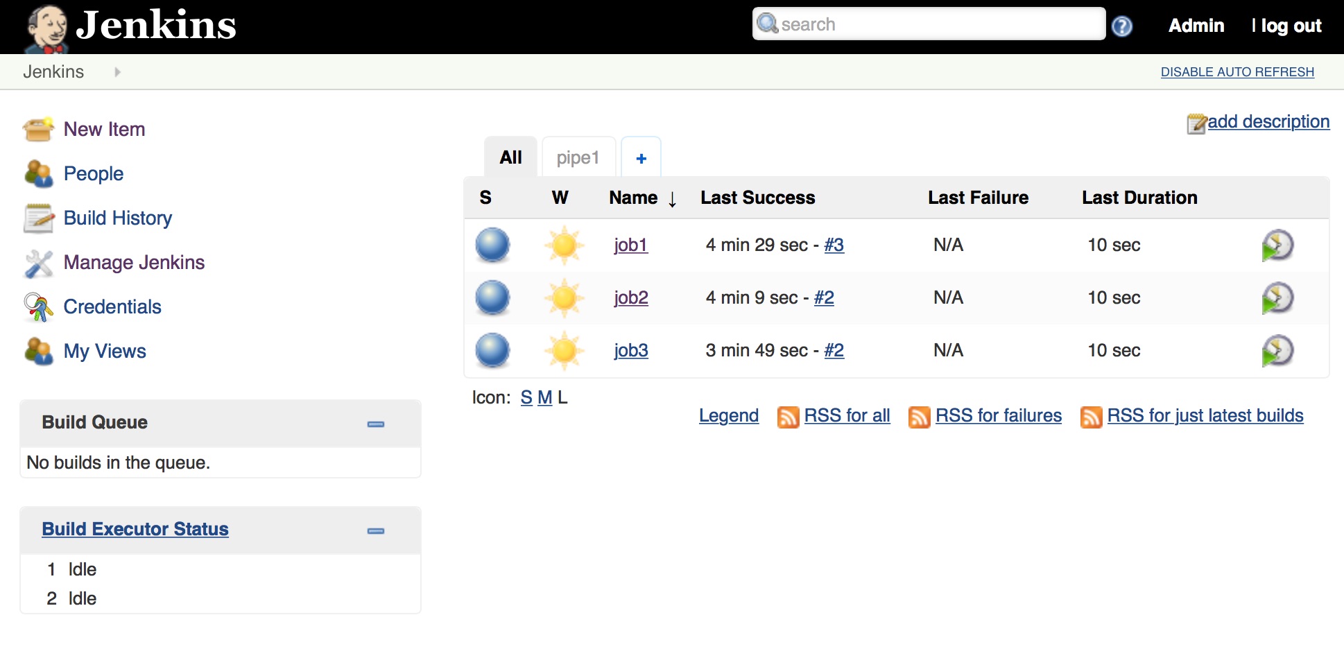The width and height of the screenshot is (1344, 649).
Task: Click the New Item box icon
Action: 38,129
